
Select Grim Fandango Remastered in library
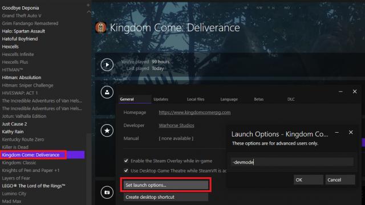(x=30, y=23)
